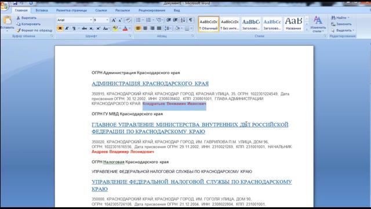Click Copy (Копировать)
This screenshot has width=371, height=209.
(x=28, y=24)
